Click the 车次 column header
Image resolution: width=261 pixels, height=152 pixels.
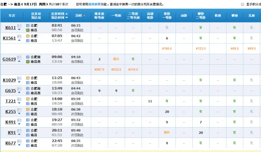[x=12, y=16]
